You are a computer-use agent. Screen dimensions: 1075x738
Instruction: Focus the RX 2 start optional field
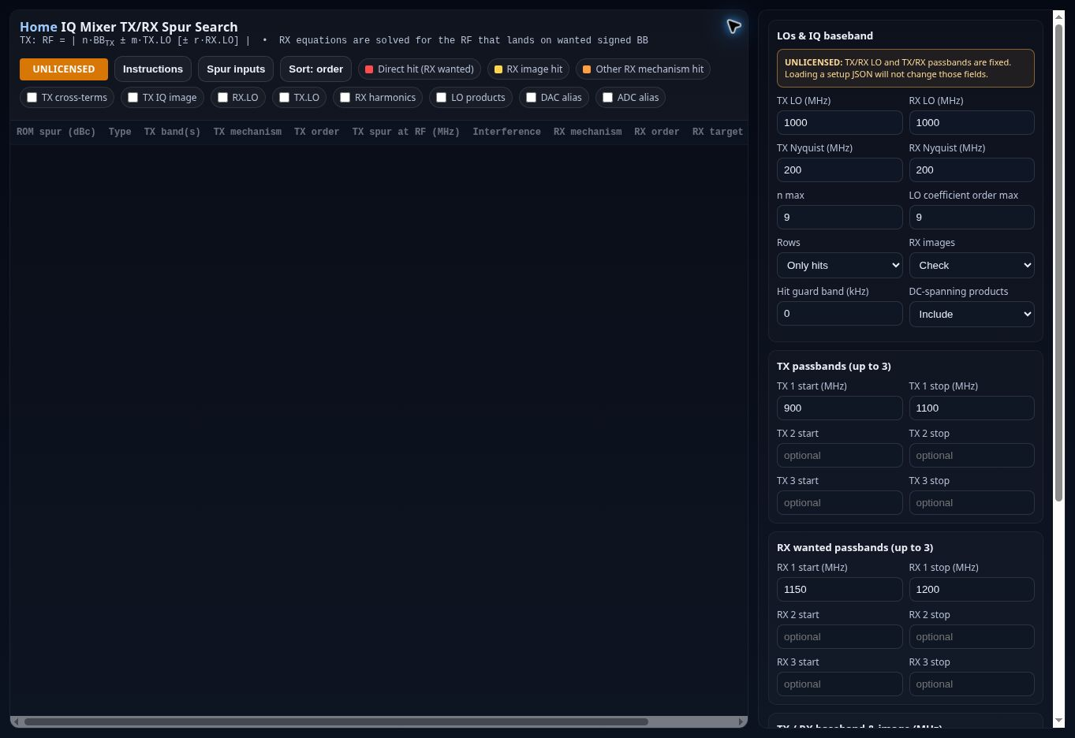[839, 637]
